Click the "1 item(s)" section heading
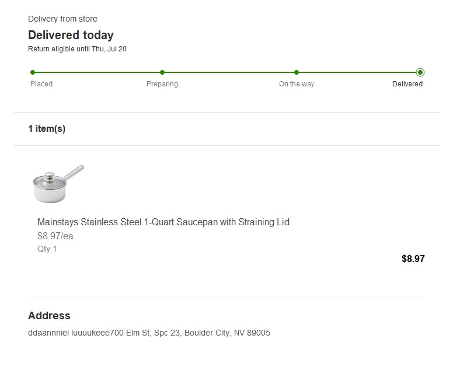 click(47, 129)
